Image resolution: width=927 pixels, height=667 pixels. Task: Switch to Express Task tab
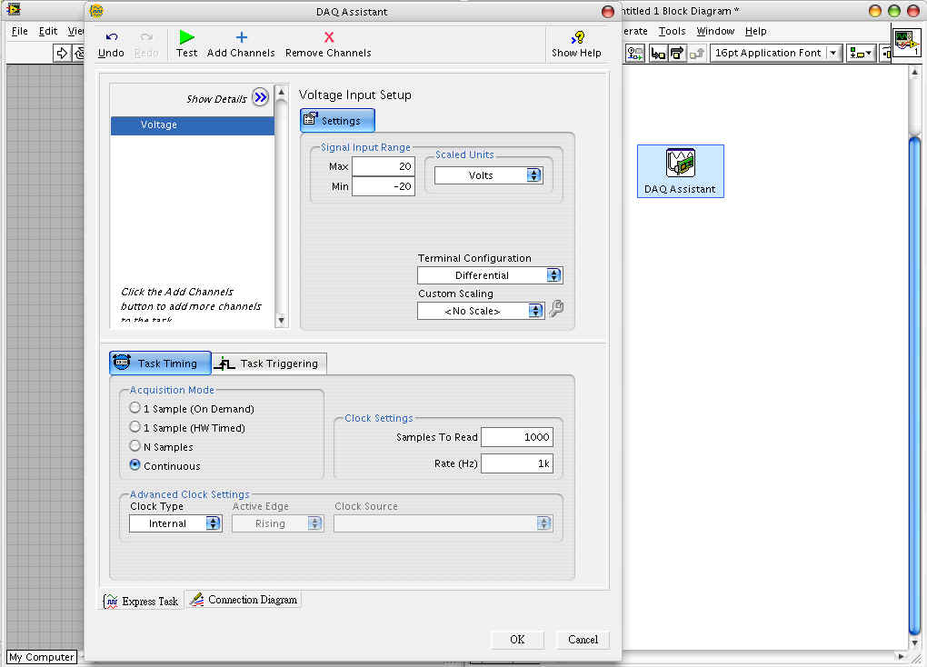tap(142, 601)
